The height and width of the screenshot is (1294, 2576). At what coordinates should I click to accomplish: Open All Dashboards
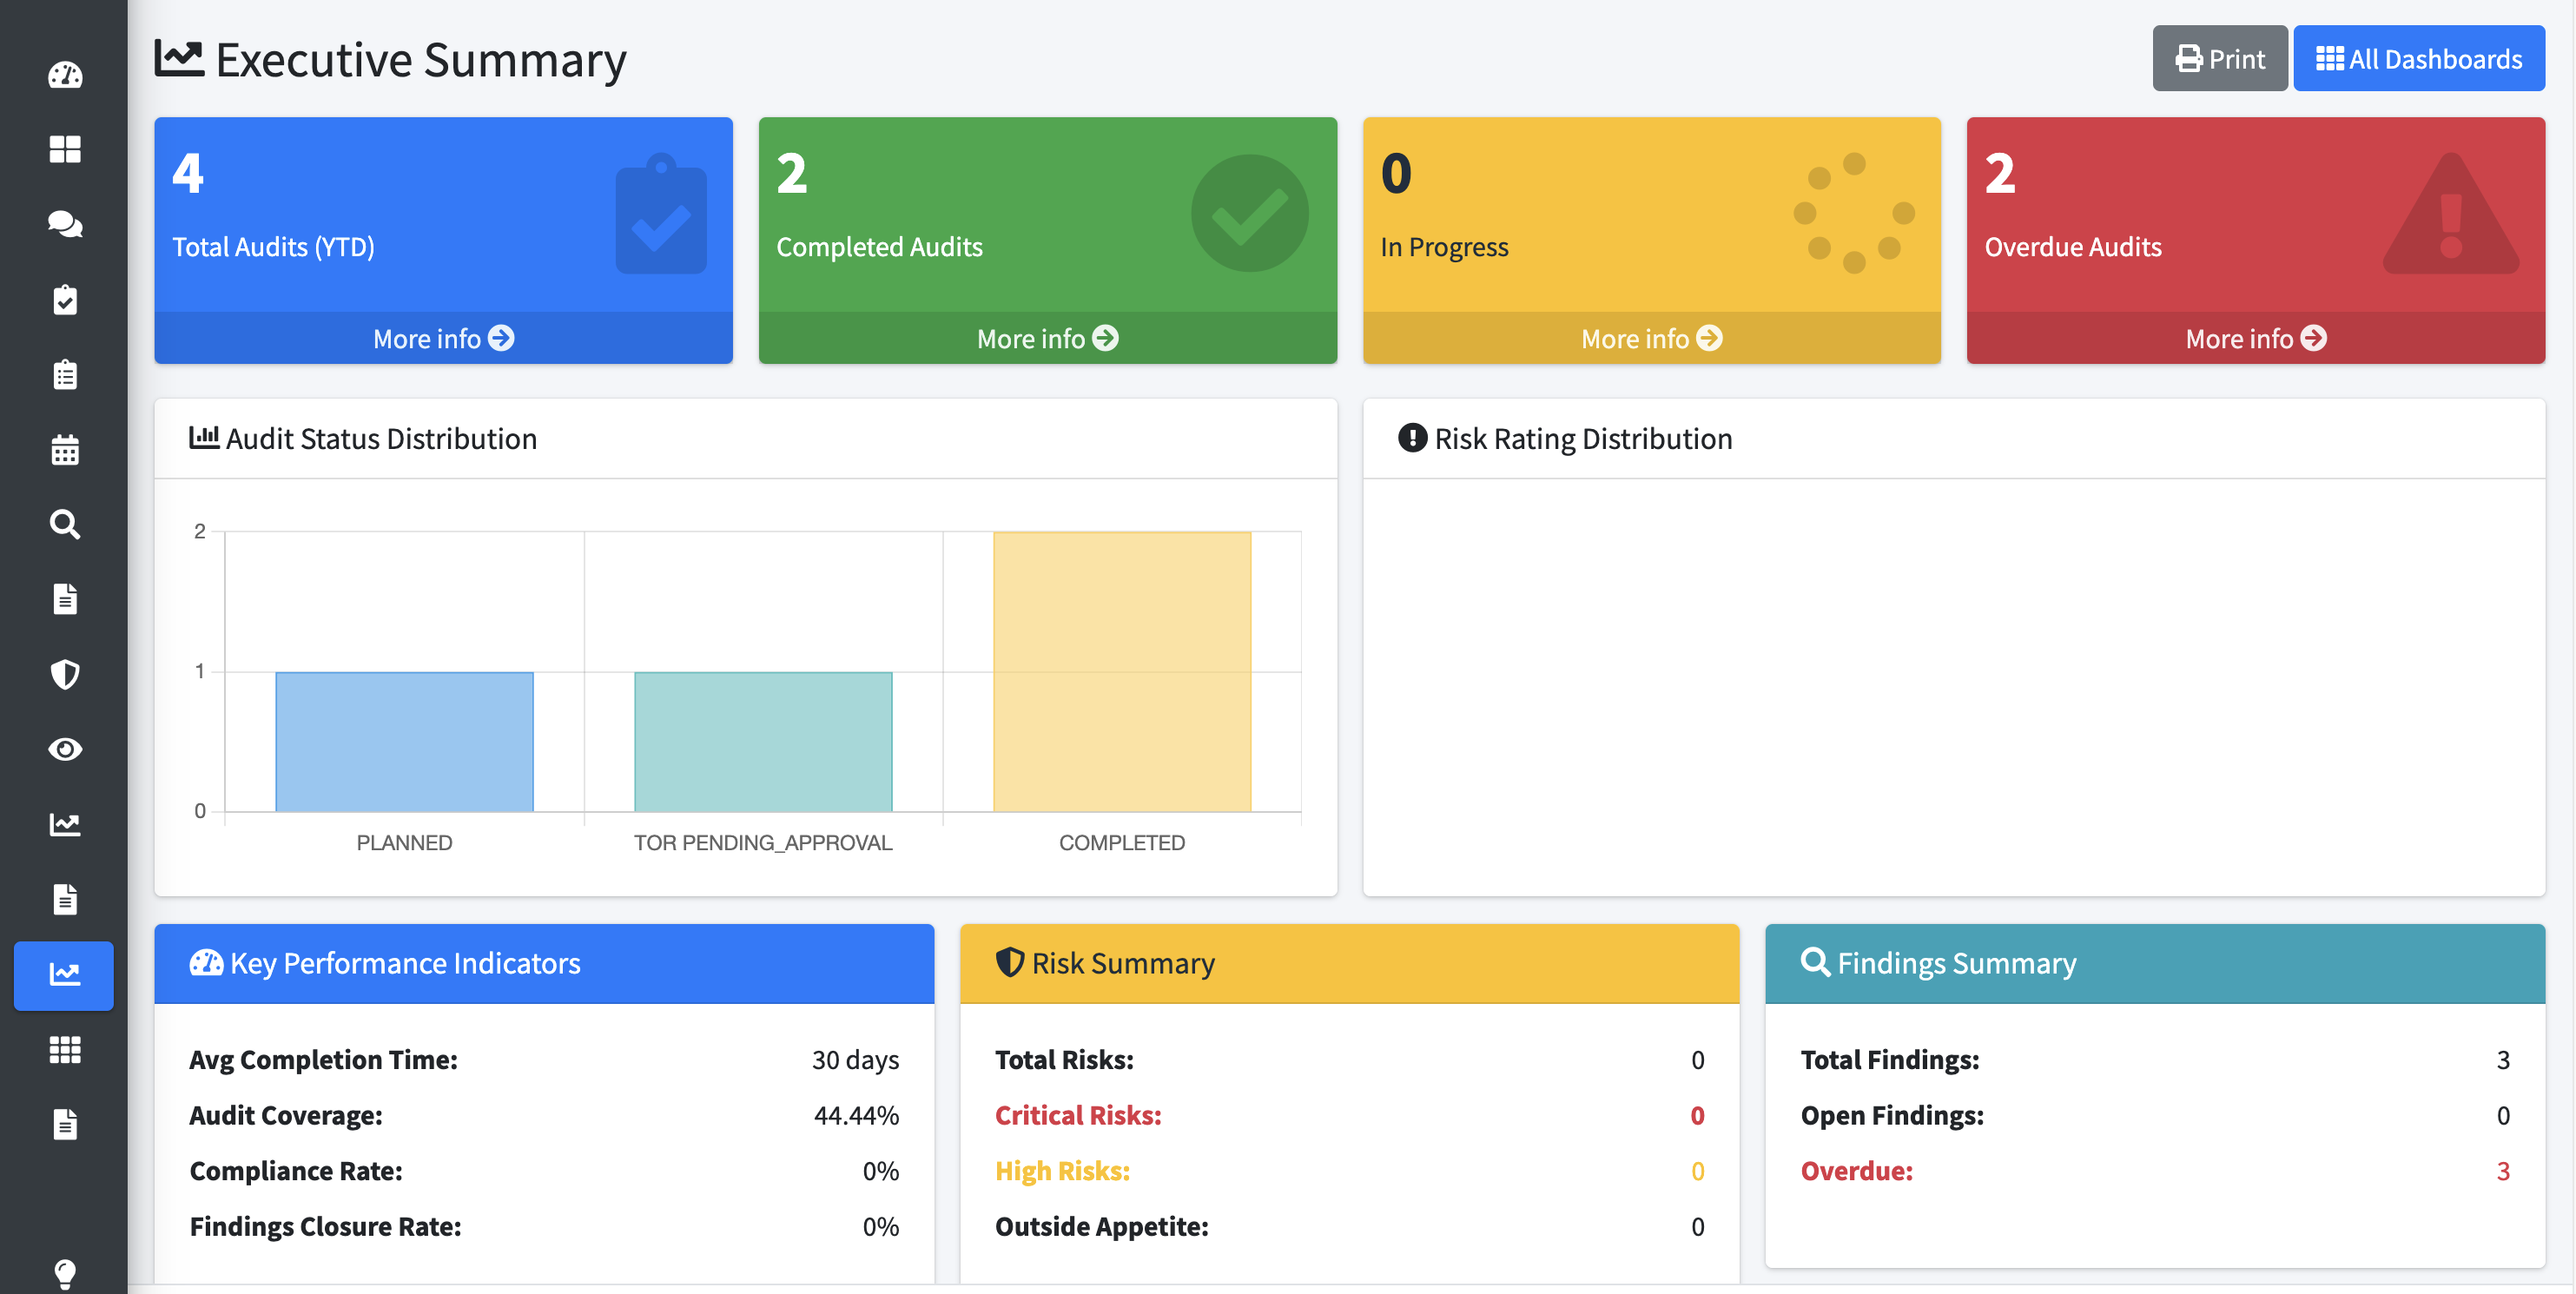pos(2420,58)
